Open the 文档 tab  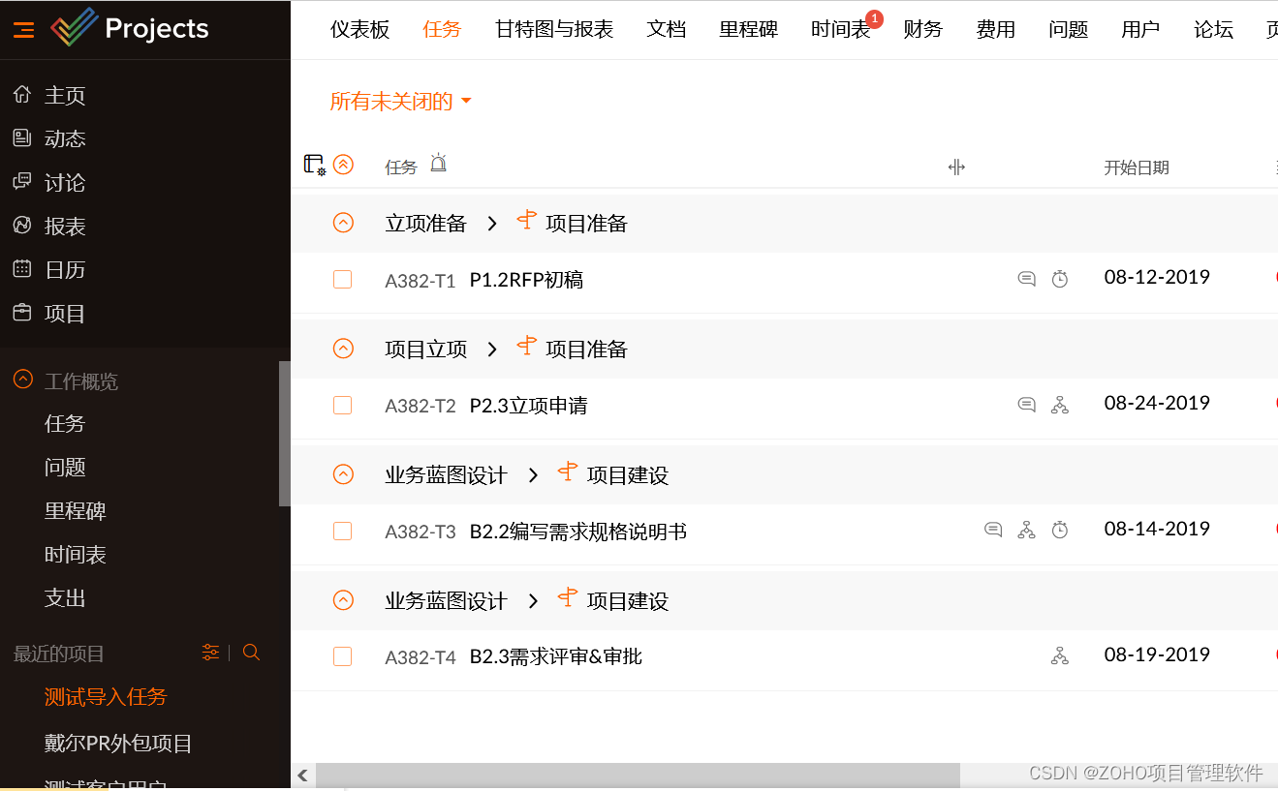667,29
